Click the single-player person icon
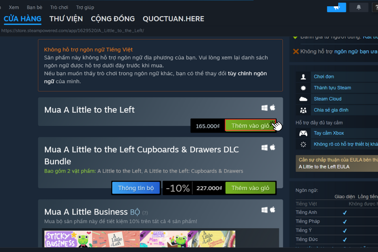The width and height of the screenshot is (378, 252). point(303,77)
